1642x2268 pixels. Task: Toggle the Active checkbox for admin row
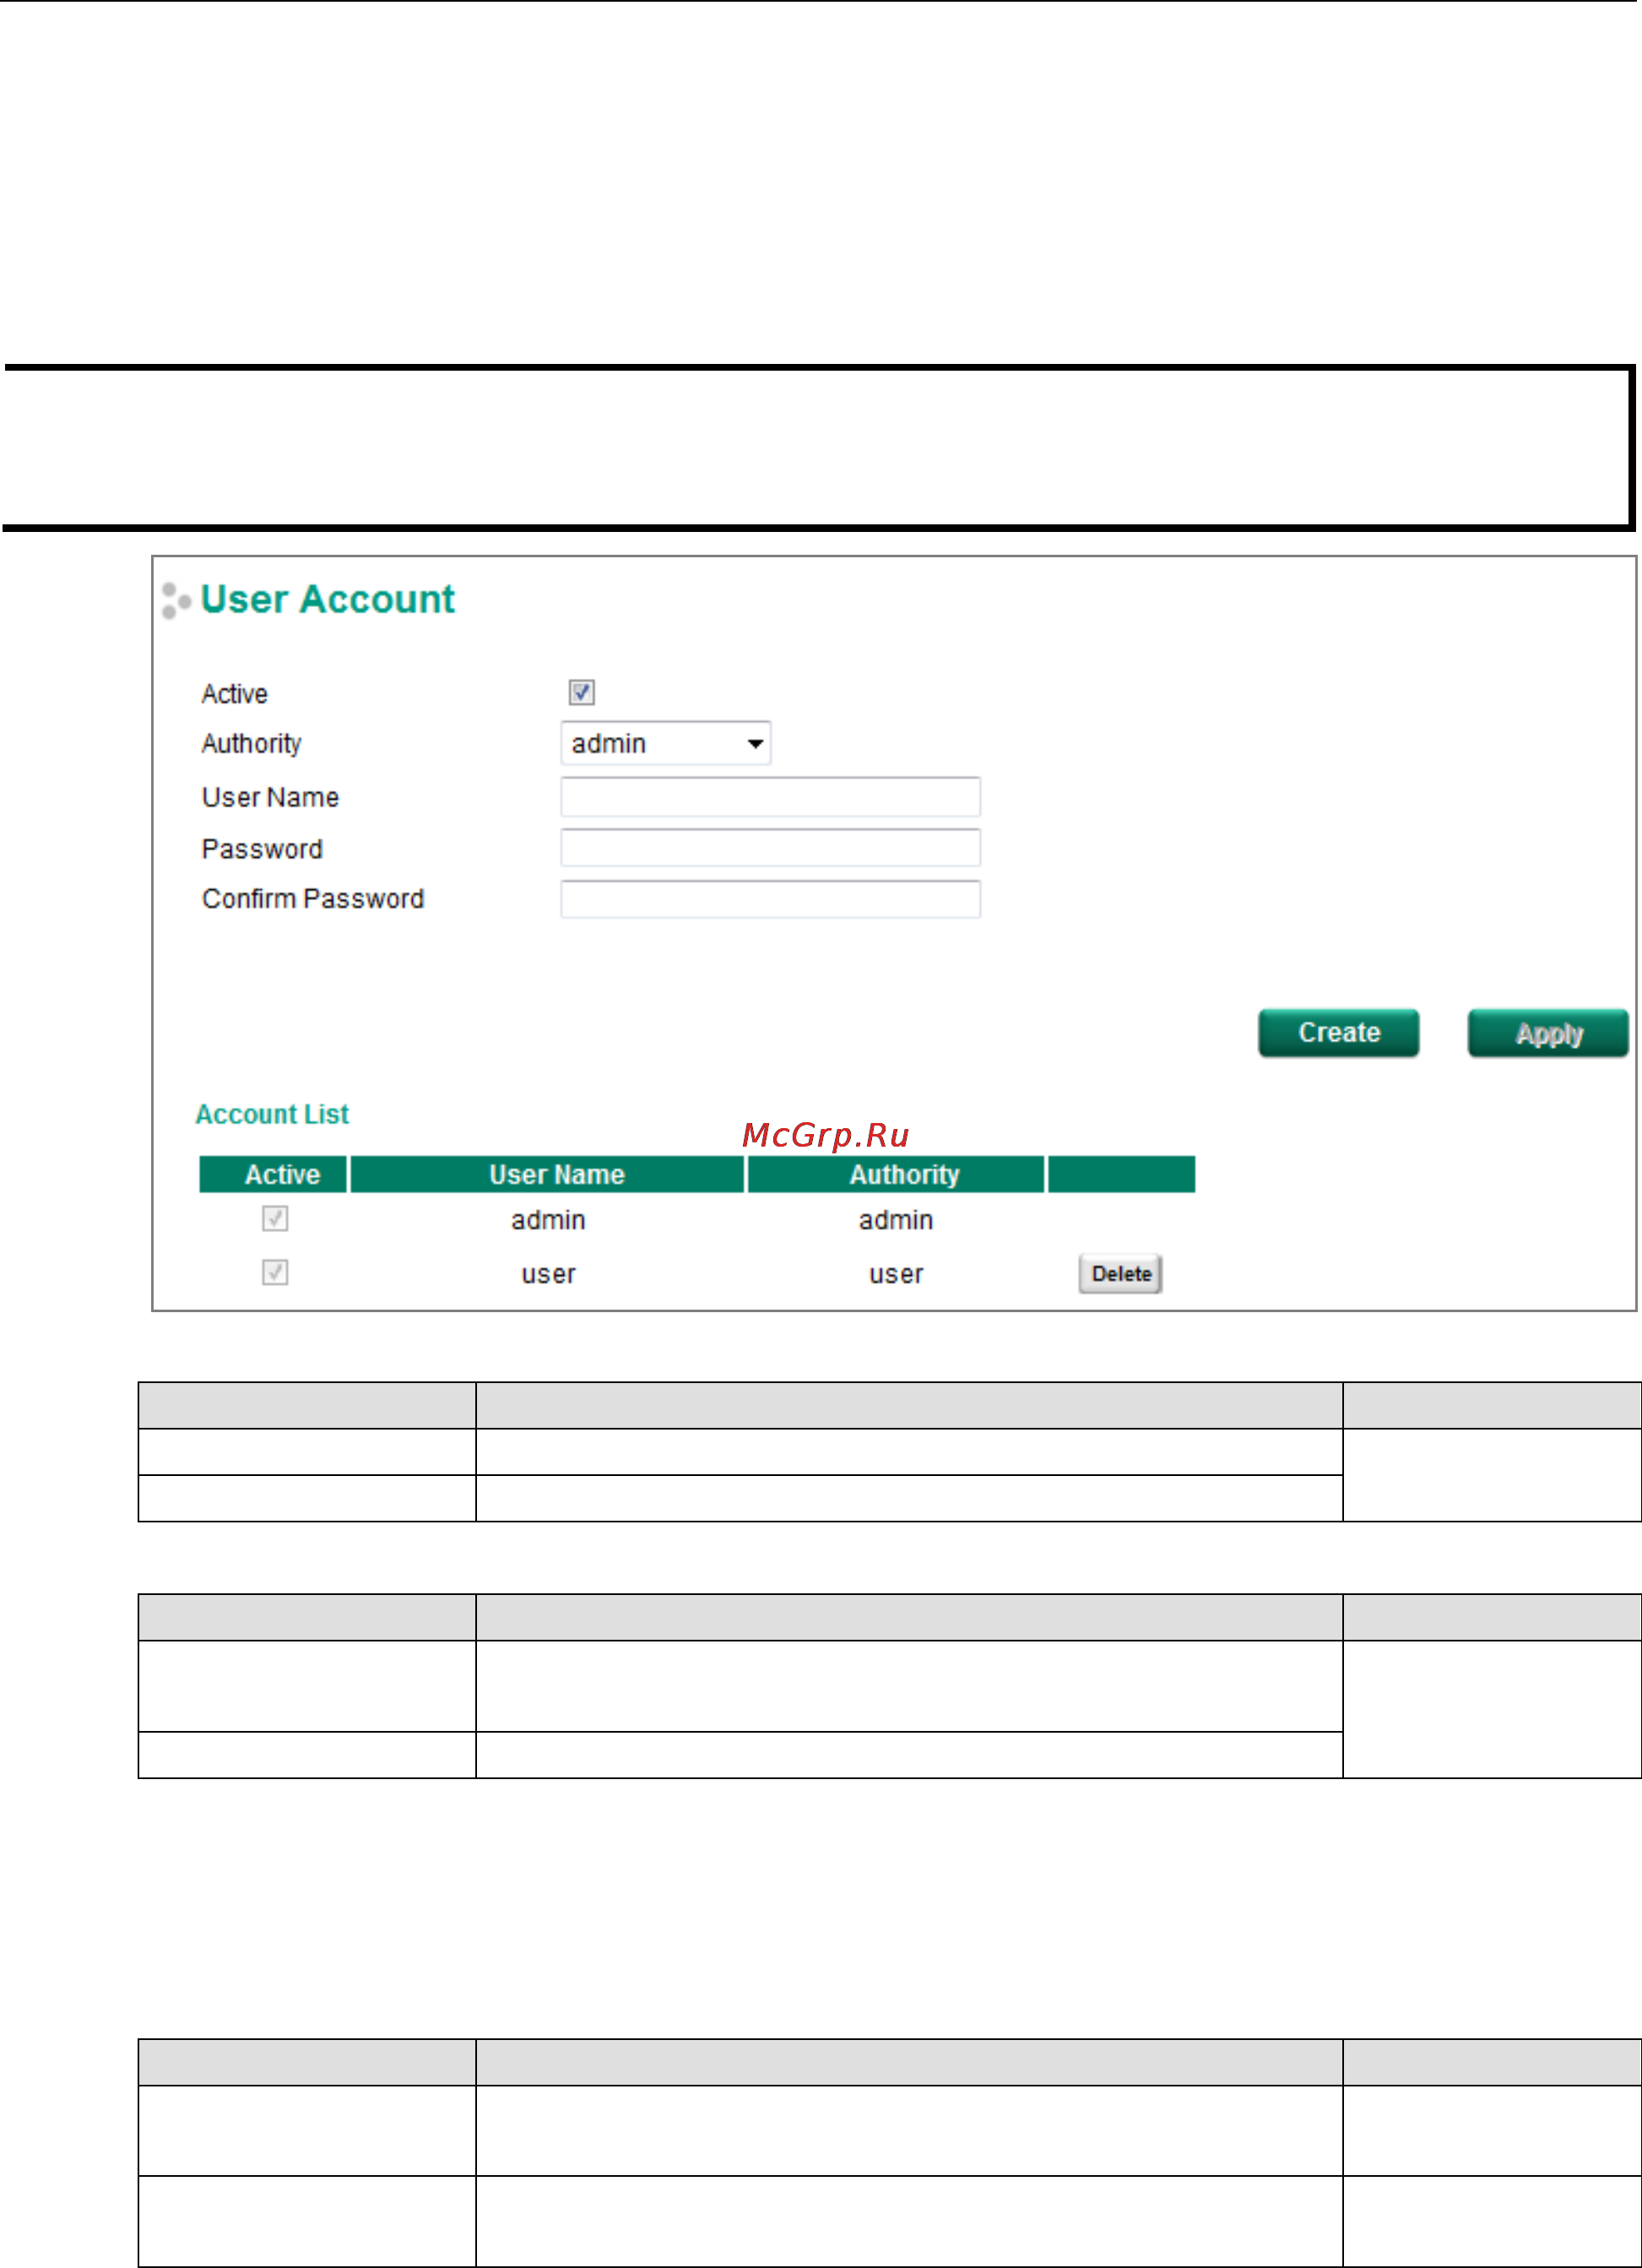pos(275,1218)
